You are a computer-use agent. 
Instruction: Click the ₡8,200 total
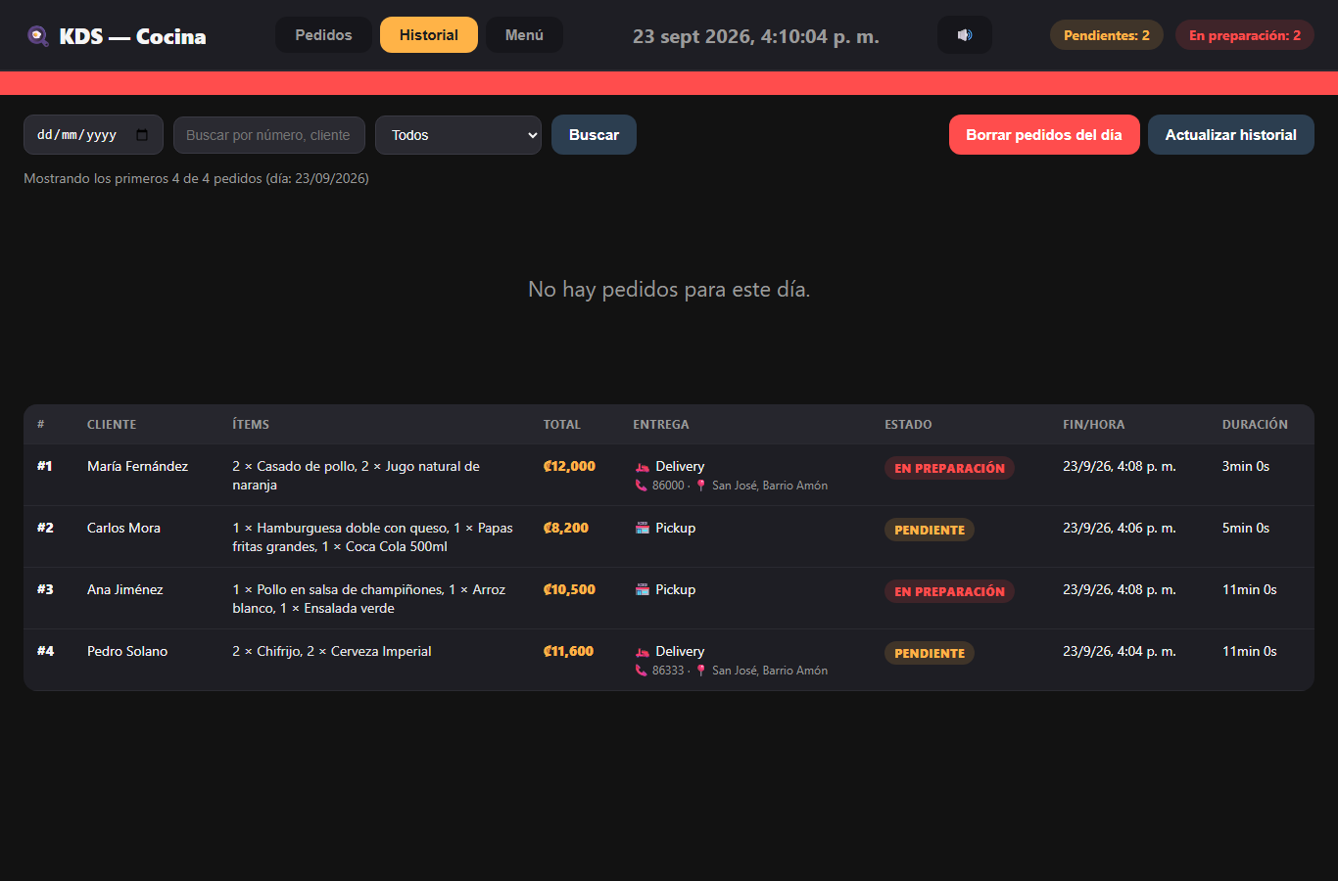(566, 528)
